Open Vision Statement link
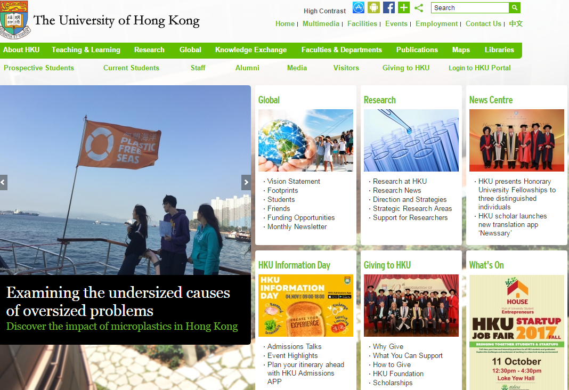This screenshot has height=390, width=569. tap(294, 181)
